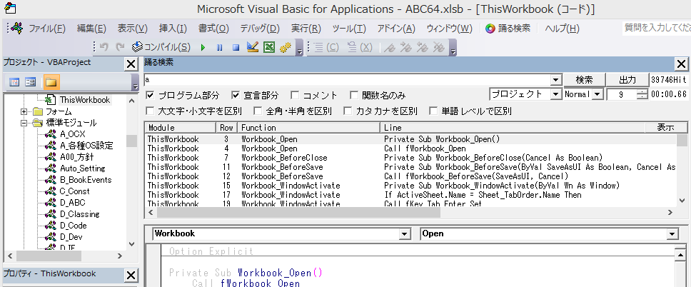
Task: Open the options arrow after the yellow gears icon
Action: [299, 48]
